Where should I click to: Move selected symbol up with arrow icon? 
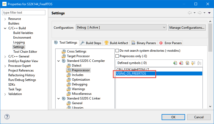[193, 63]
